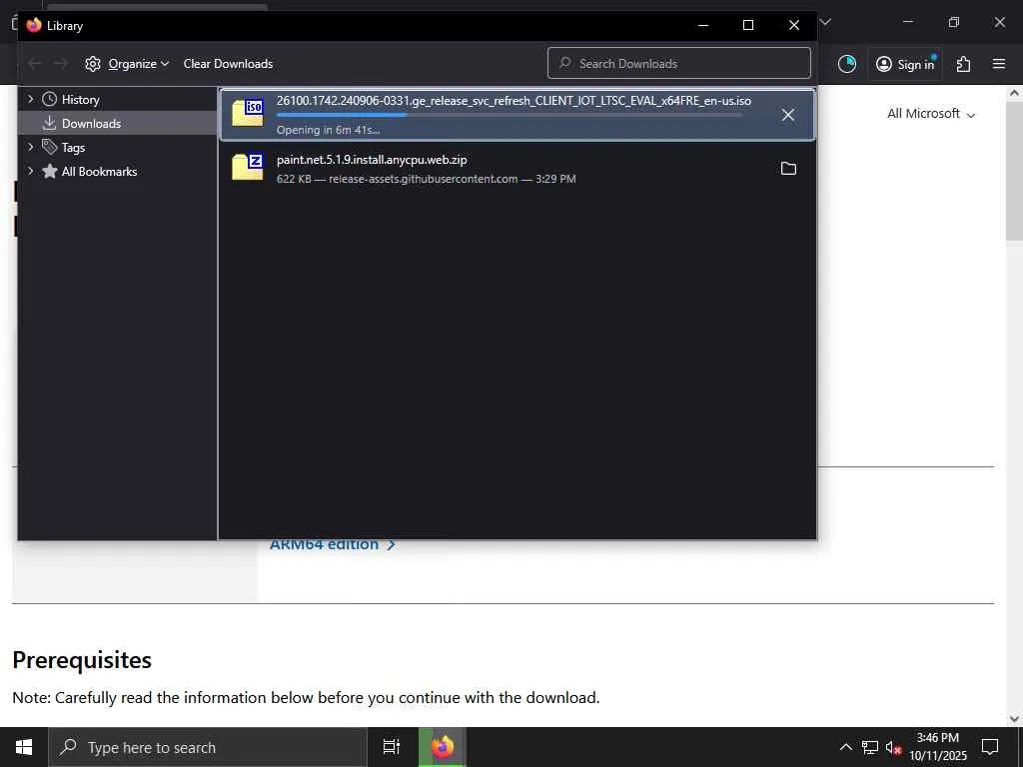Select the ISO file name text
Image resolution: width=1023 pixels, height=767 pixels.
click(x=513, y=101)
